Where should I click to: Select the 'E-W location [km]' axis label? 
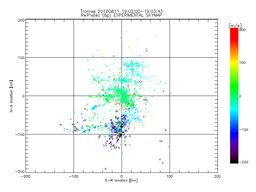pos(121,180)
